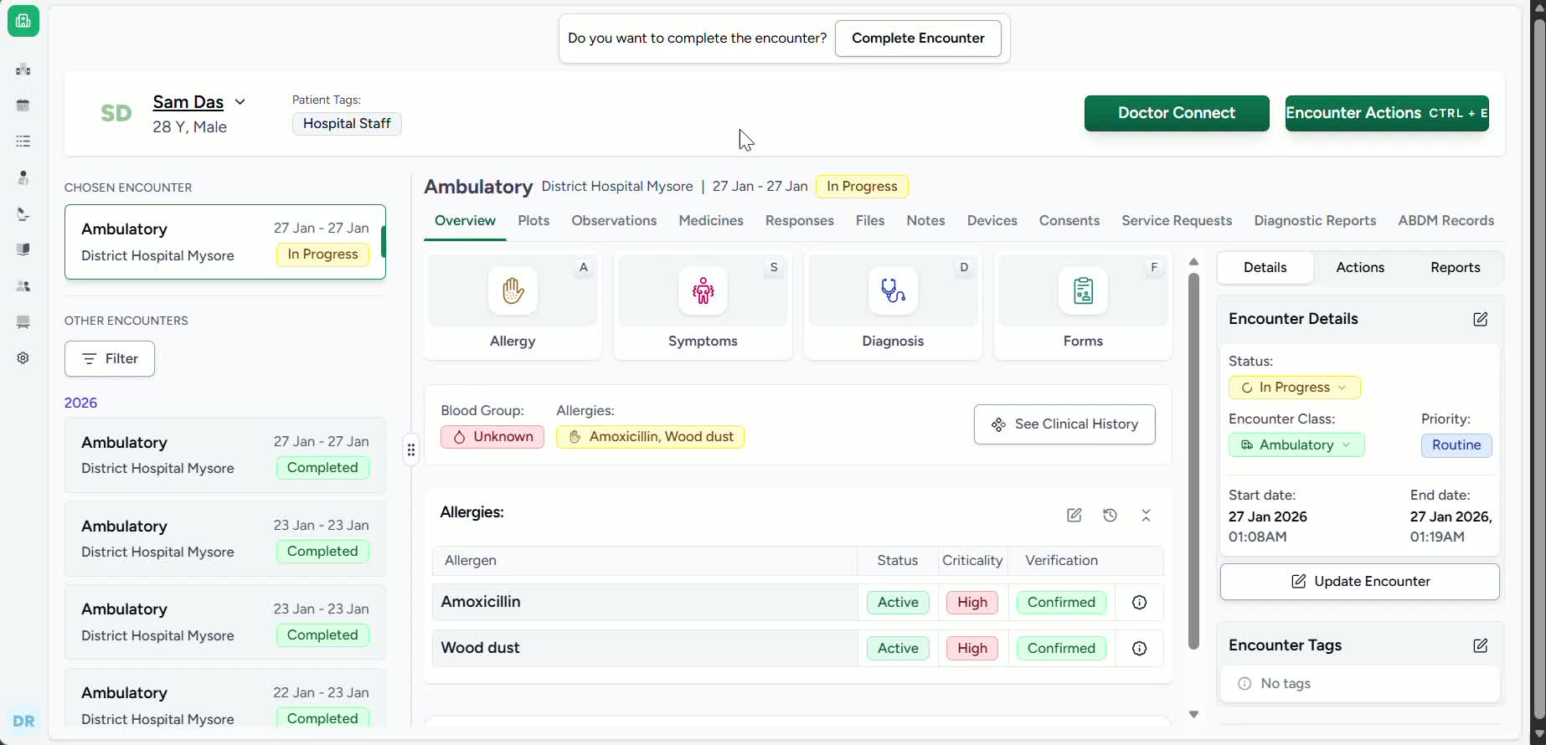Click the Update Encounter button
Viewport: 1546px width, 745px height.
click(1360, 582)
